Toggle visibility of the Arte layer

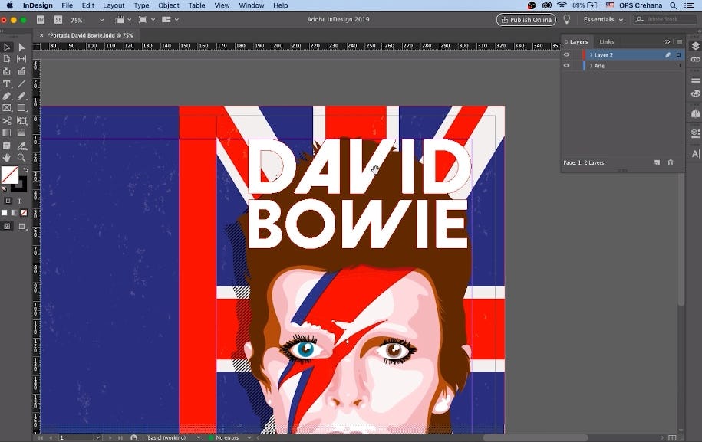pyautogui.click(x=567, y=66)
